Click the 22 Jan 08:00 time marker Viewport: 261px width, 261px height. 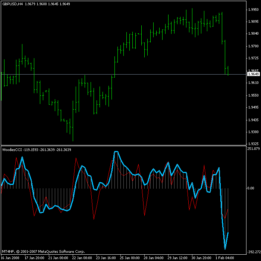(x=82, y=258)
